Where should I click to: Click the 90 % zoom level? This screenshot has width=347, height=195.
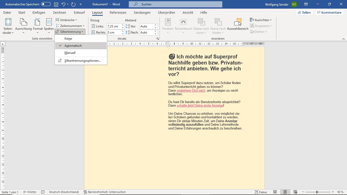pyautogui.click(x=340, y=192)
